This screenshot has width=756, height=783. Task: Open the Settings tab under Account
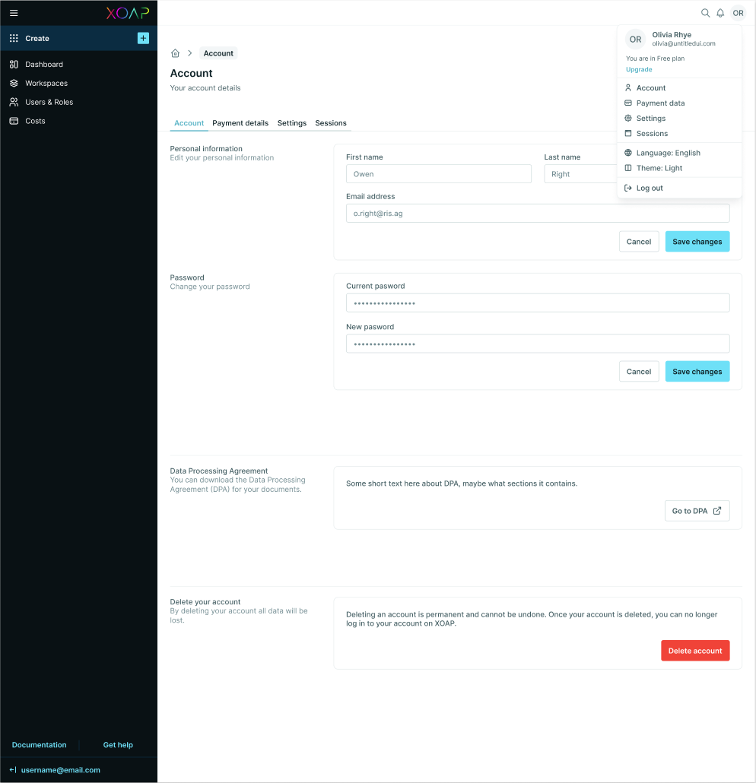pos(291,122)
